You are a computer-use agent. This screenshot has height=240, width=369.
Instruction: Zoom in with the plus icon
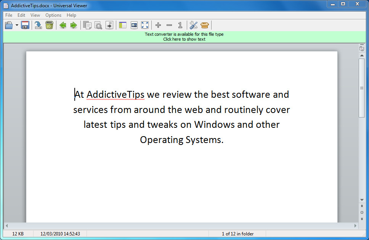coord(158,25)
